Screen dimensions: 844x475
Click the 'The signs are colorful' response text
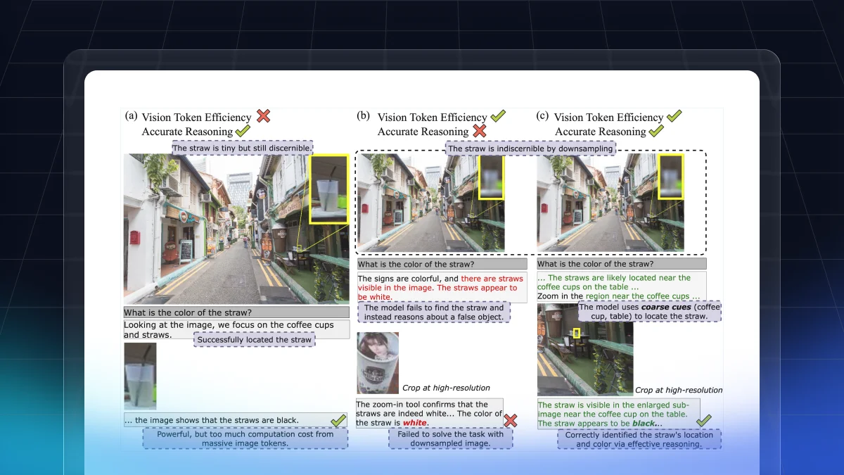(442, 288)
